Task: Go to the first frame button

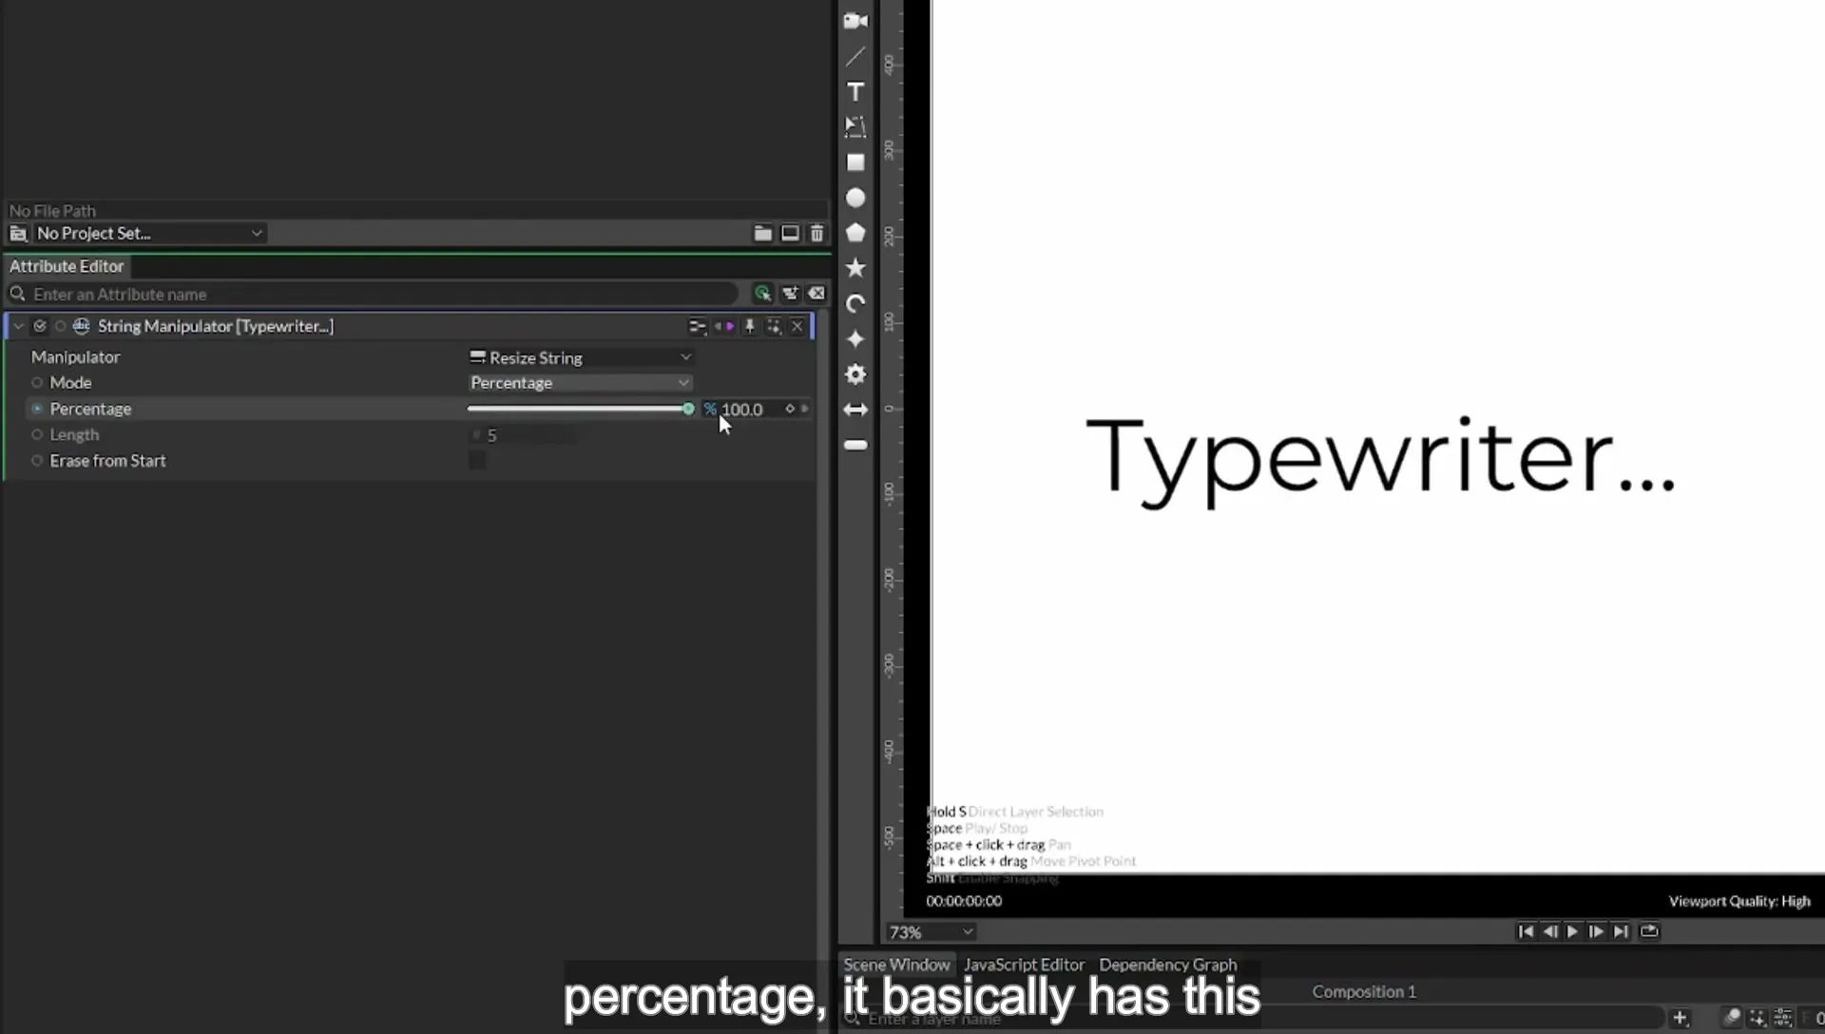Action: tap(1526, 931)
